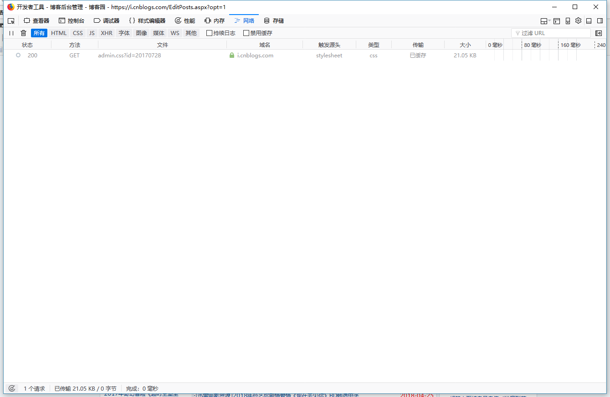Click the 200 status code cell
Screen dimensions: 610x397
click(x=32, y=55)
